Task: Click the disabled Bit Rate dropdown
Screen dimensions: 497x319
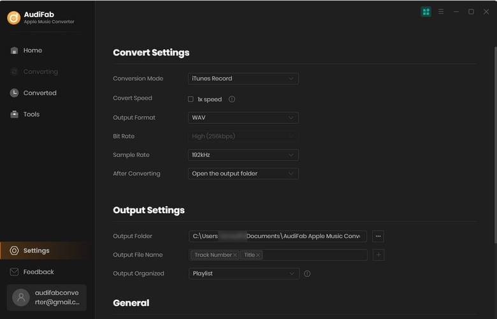Action: [243, 136]
